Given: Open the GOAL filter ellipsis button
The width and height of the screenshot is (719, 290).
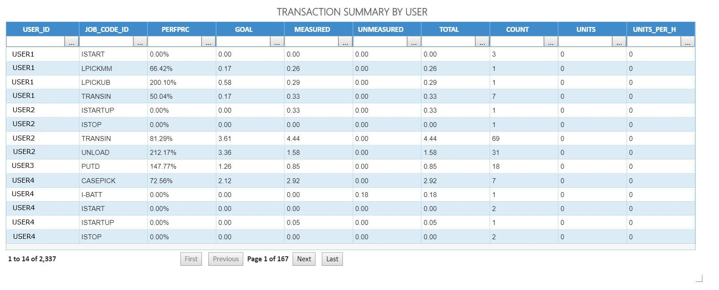Looking at the screenshot, I should [277, 42].
